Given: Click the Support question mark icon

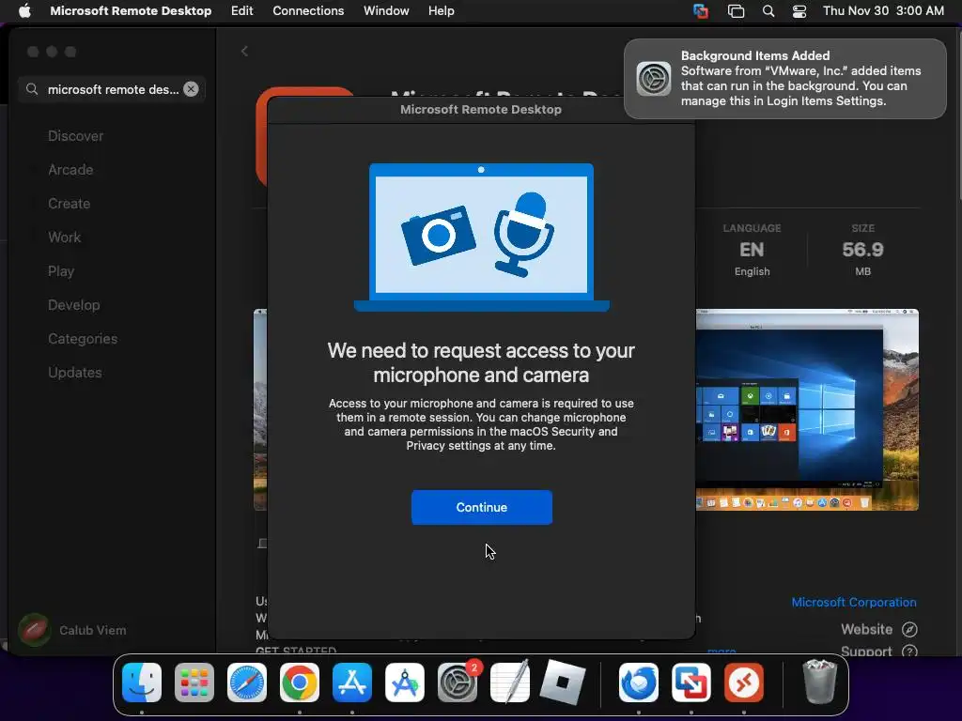Looking at the screenshot, I should coord(909,652).
